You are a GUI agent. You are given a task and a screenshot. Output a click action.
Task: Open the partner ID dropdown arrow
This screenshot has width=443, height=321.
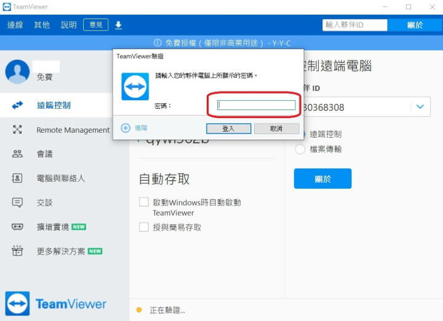420,106
